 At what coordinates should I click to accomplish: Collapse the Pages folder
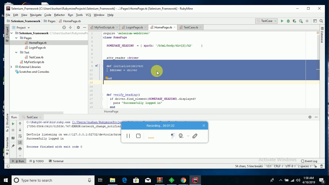(x=16, y=38)
